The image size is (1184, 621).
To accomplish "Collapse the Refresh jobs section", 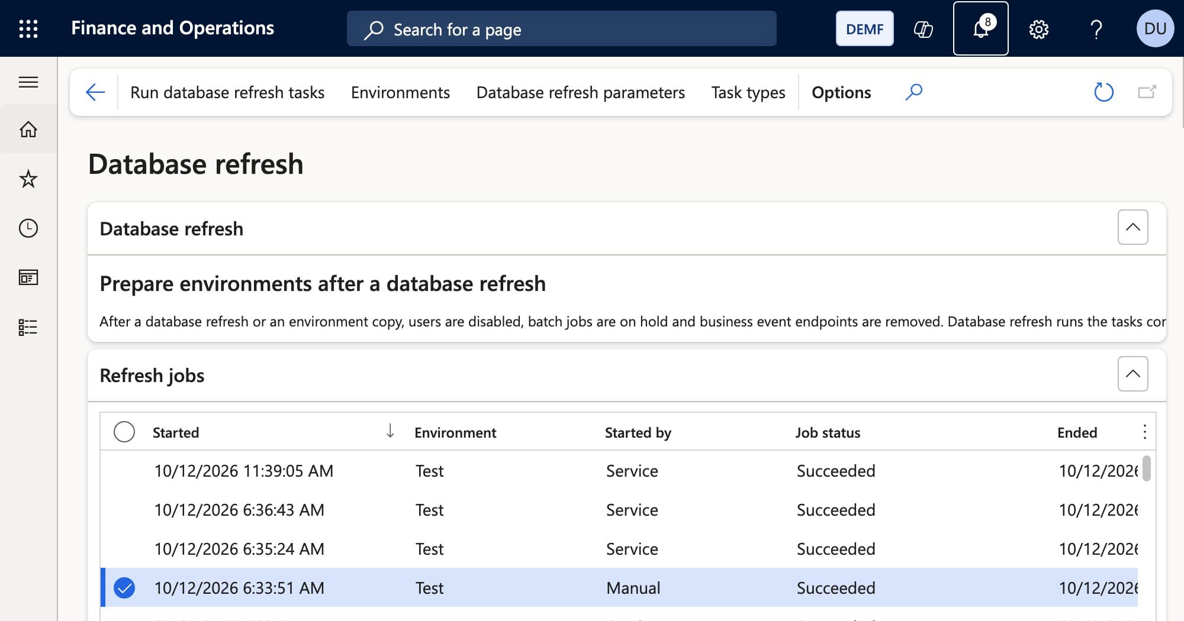I will 1132,374.
